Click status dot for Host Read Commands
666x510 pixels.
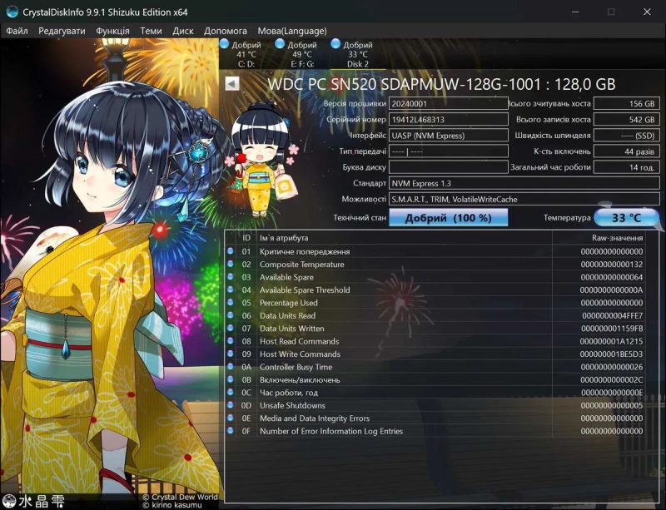231,340
